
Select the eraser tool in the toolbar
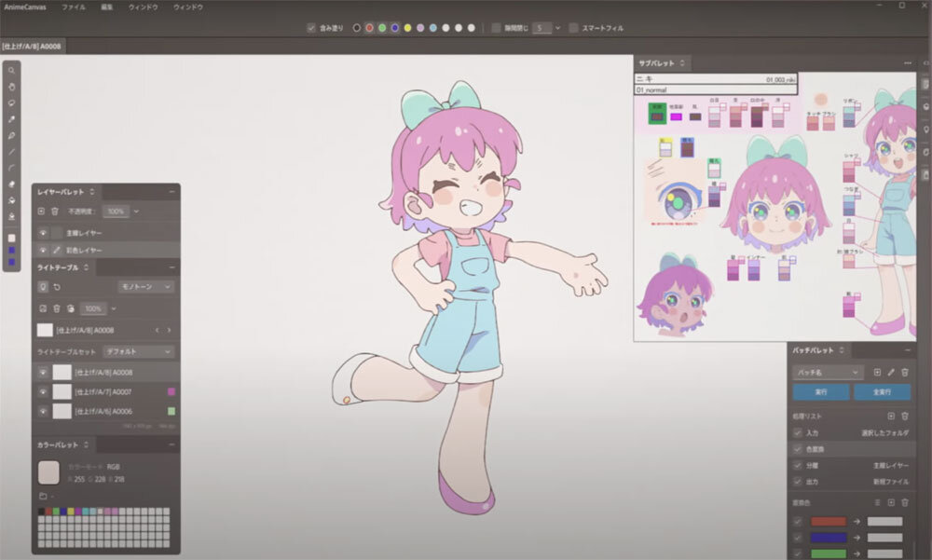click(x=11, y=184)
